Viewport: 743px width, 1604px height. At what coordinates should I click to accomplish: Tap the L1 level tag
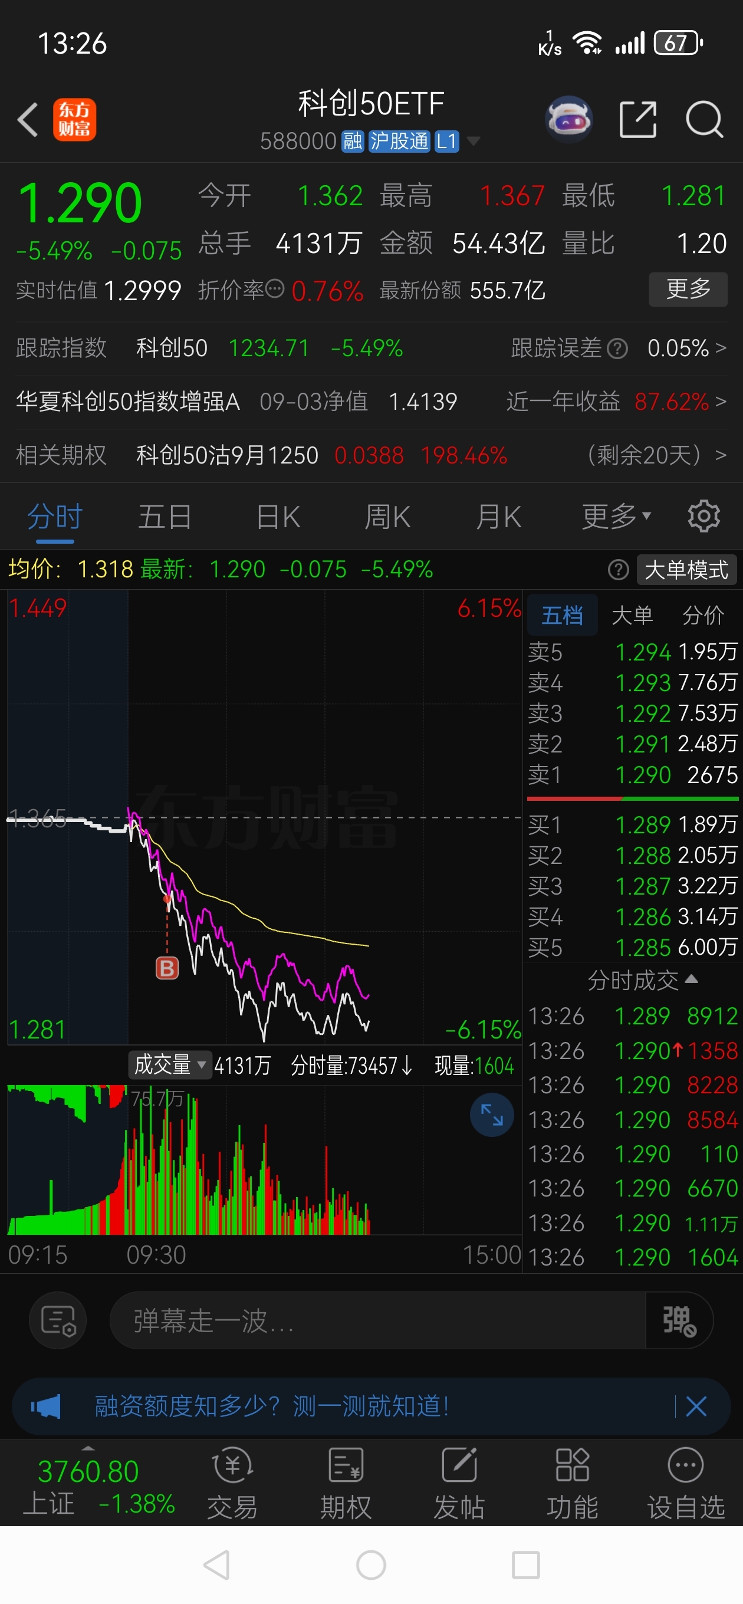click(446, 142)
